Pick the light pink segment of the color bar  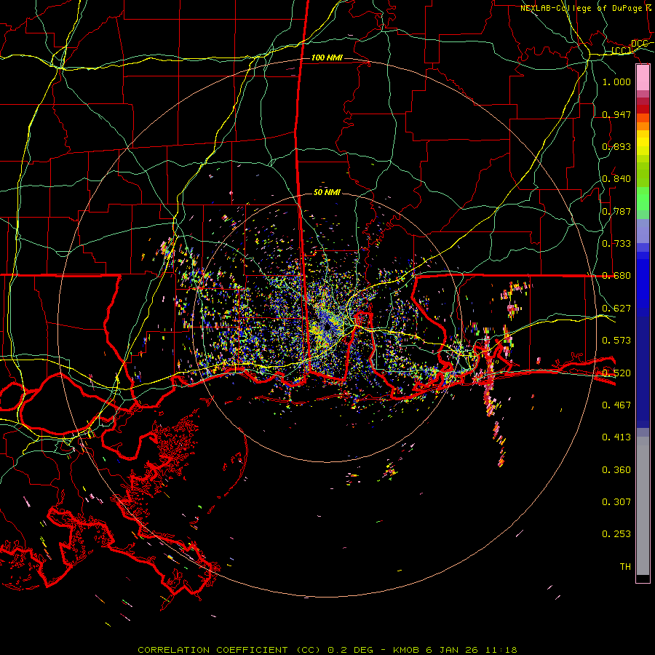pyautogui.click(x=643, y=78)
